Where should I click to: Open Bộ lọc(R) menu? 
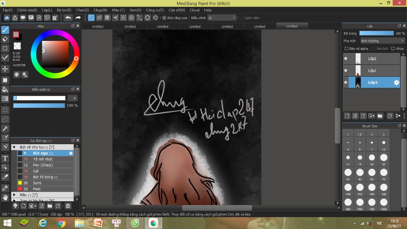point(64,10)
